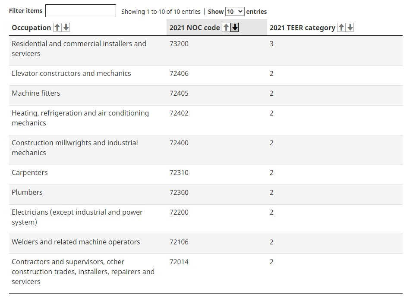Click the Showing 1 to 10 entries text
Screen dimensions: 410x300
(161, 12)
